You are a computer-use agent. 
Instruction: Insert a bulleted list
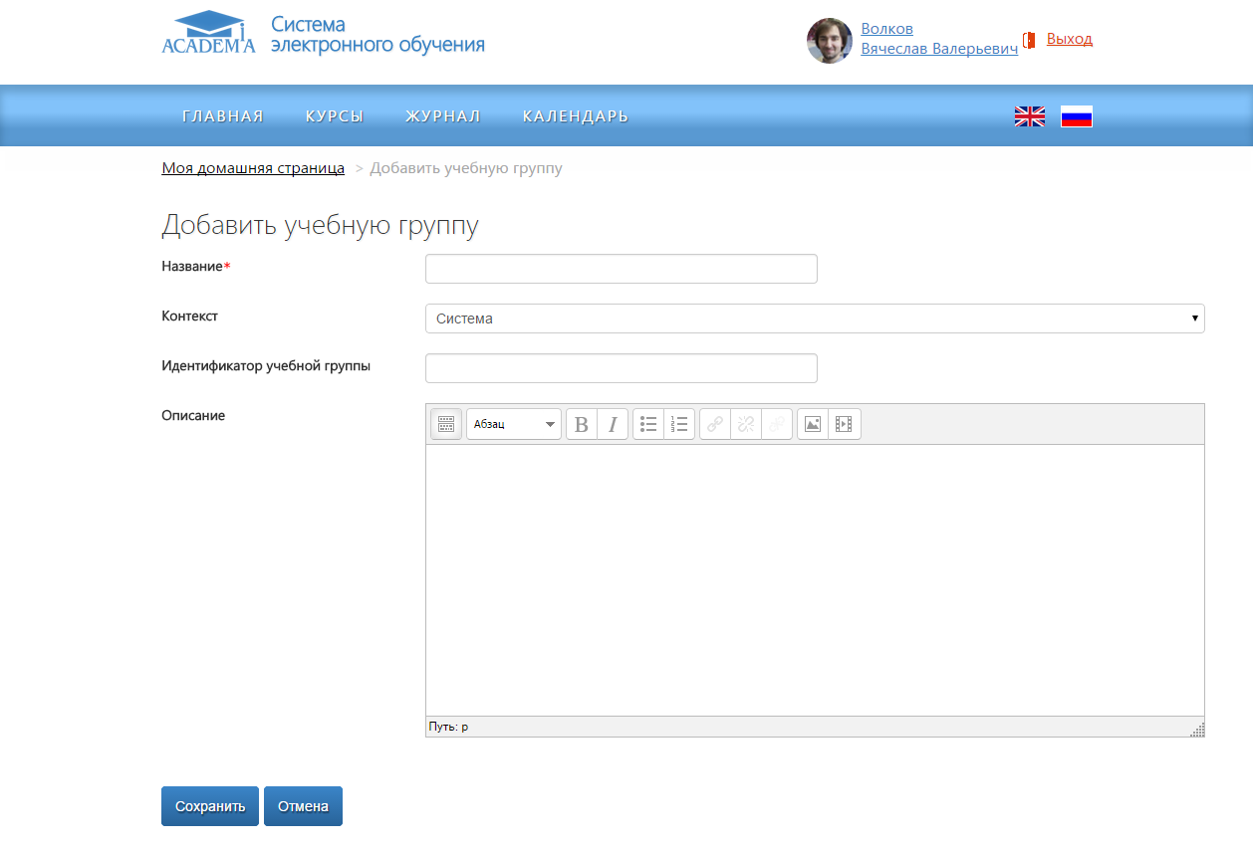pyautogui.click(x=648, y=424)
